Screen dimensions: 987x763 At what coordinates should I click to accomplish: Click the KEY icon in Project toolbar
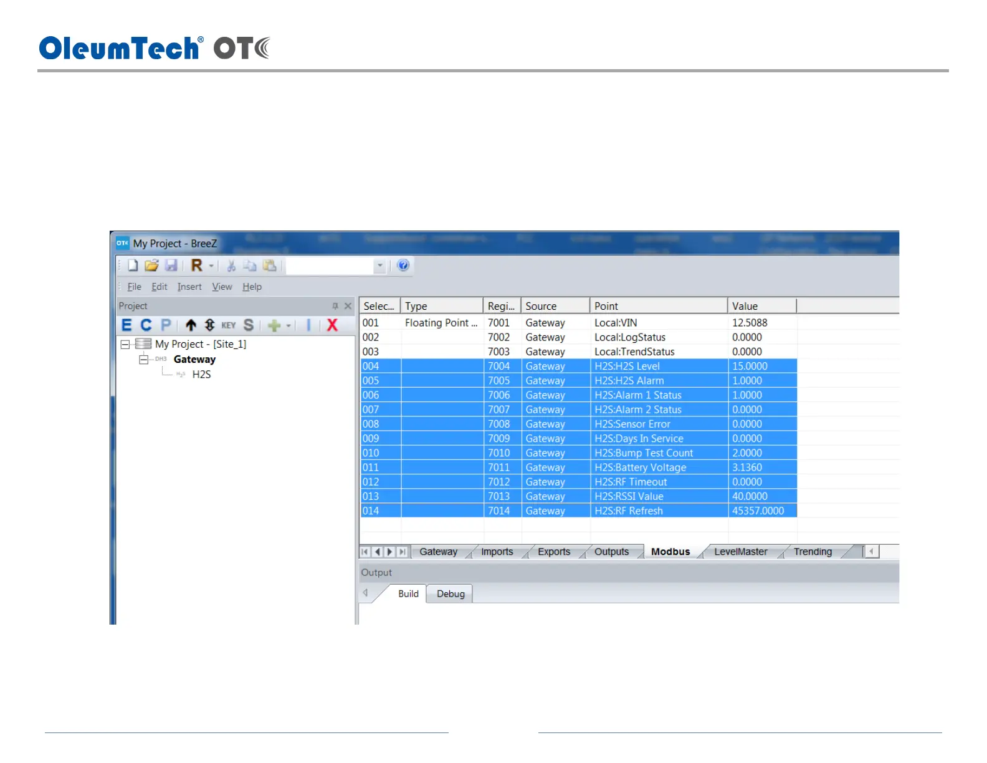(x=229, y=325)
